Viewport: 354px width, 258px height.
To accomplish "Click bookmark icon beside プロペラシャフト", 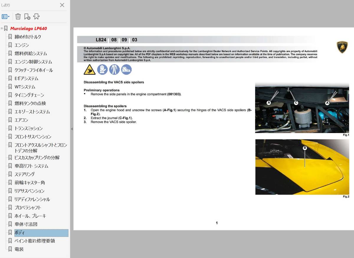I will tap(10, 208).
